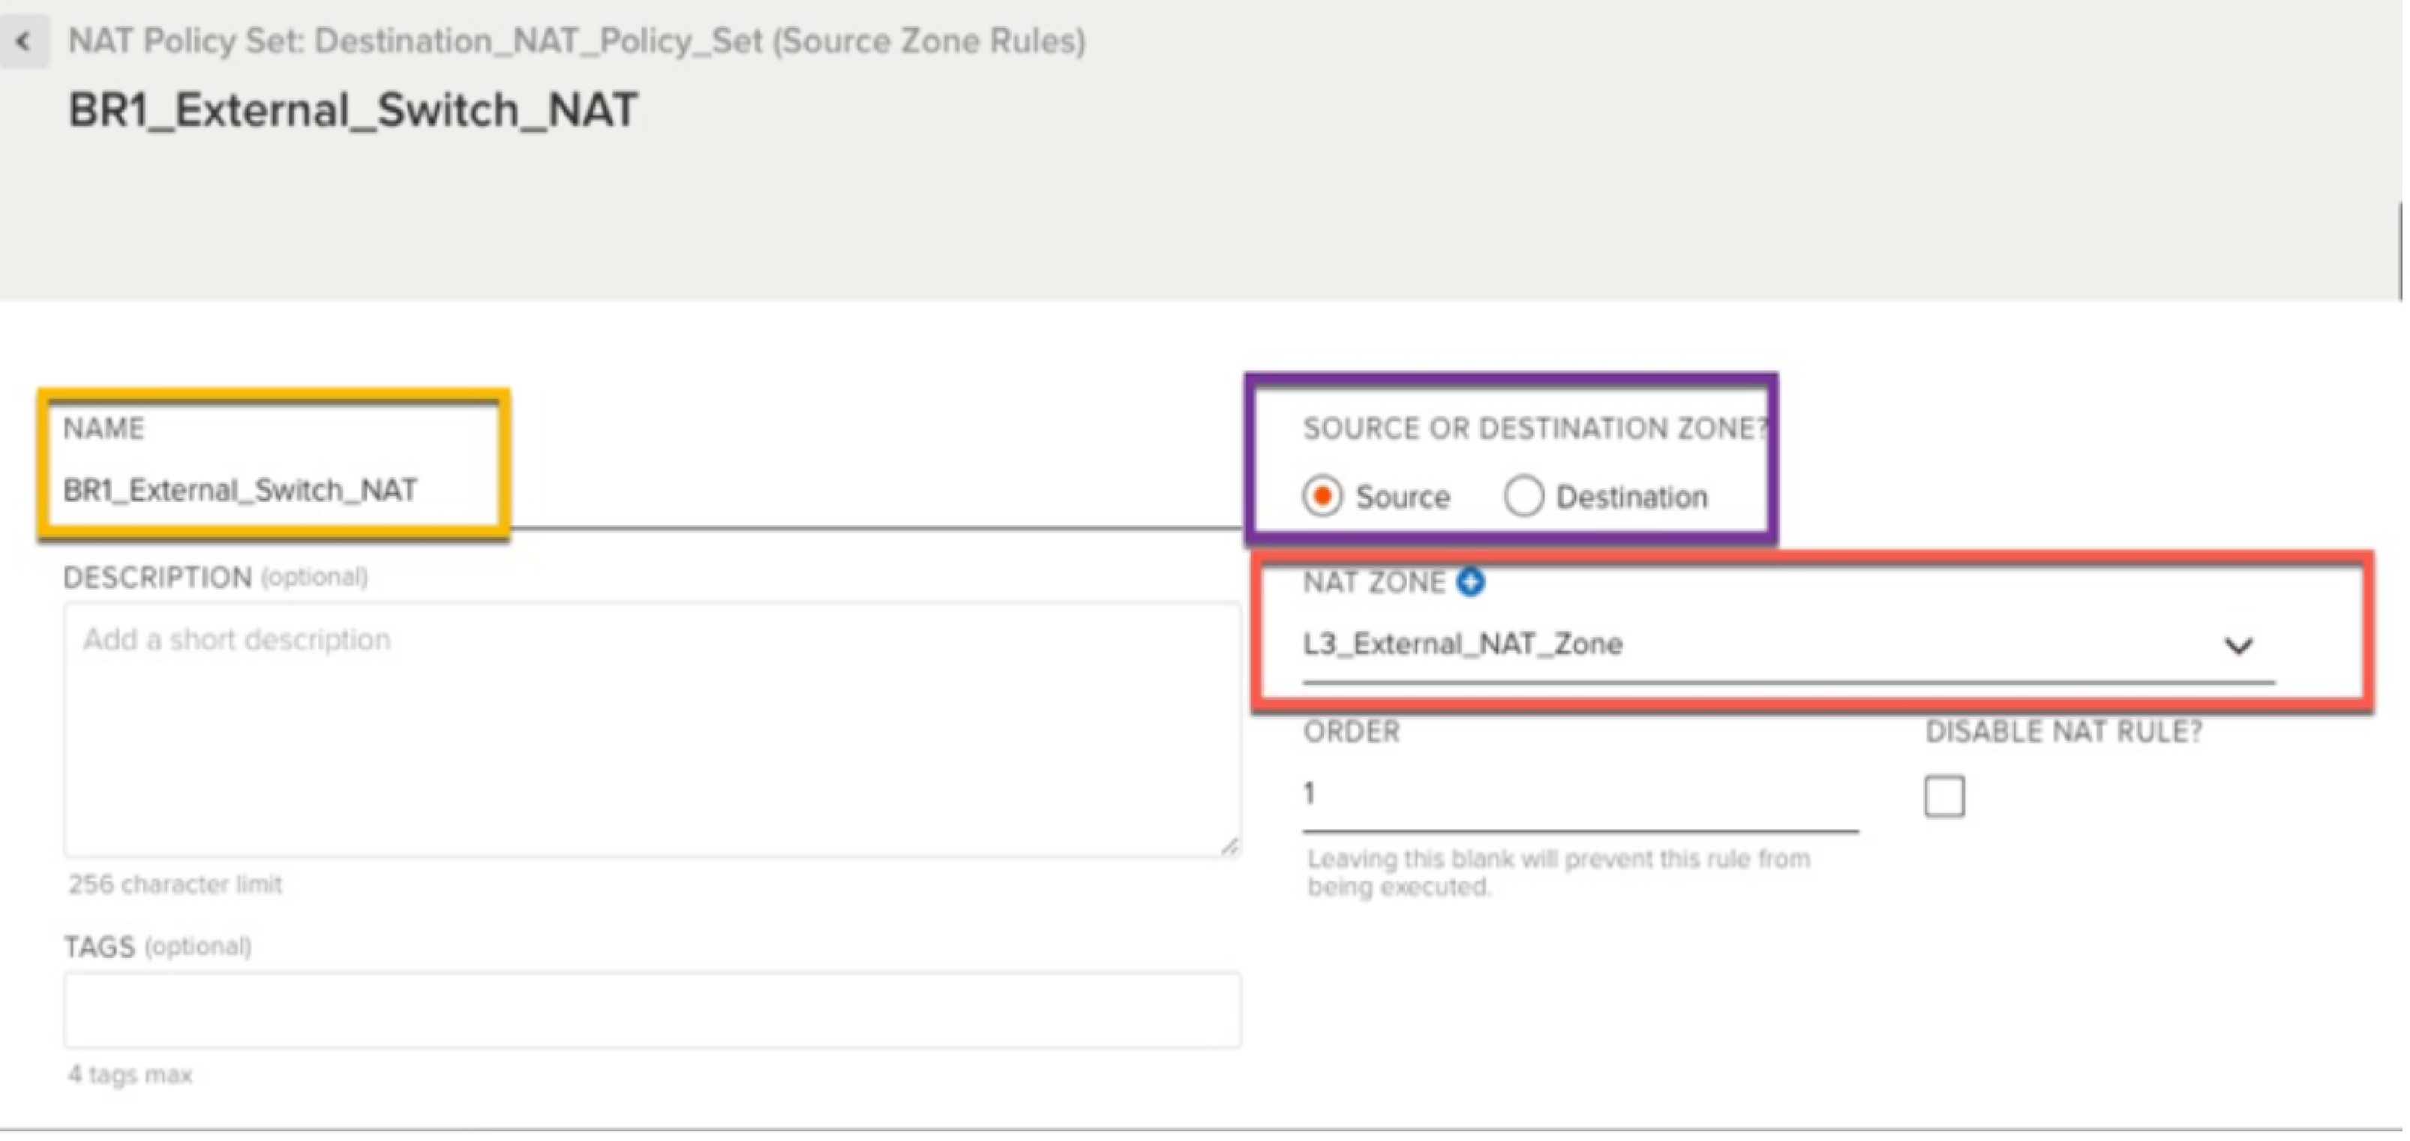The height and width of the screenshot is (1141, 2410).
Task: Click the Destination label text
Action: (x=1634, y=498)
